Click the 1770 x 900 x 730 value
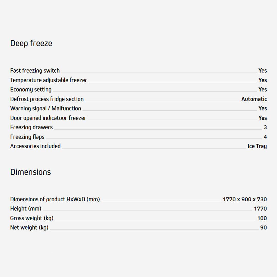277x277 pixels. [245, 199]
